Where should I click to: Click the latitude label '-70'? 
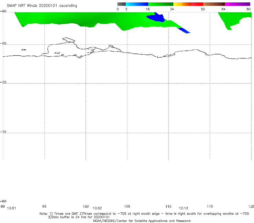click(x=3, y=82)
